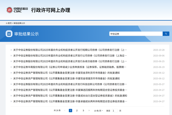The width and height of the screenshot is (172, 115).
Task: Click 审批结果公示 breadcrumb text
Action: point(19,23)
